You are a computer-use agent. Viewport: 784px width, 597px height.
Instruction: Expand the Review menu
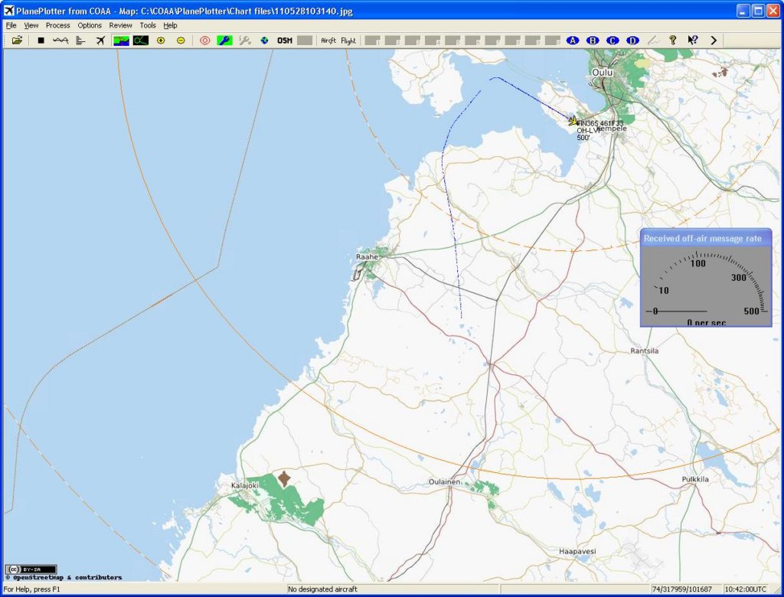coord(120,25)
